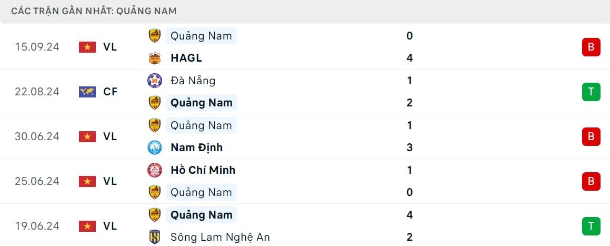
Task: Click the CF world cup flag icon
Action: [87, 92]
